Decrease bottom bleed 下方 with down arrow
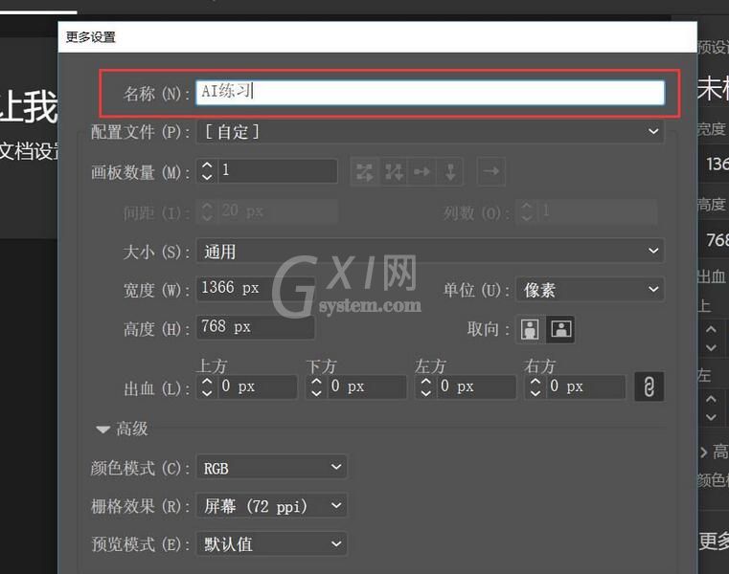729x574 pixels. pos(317,393)
